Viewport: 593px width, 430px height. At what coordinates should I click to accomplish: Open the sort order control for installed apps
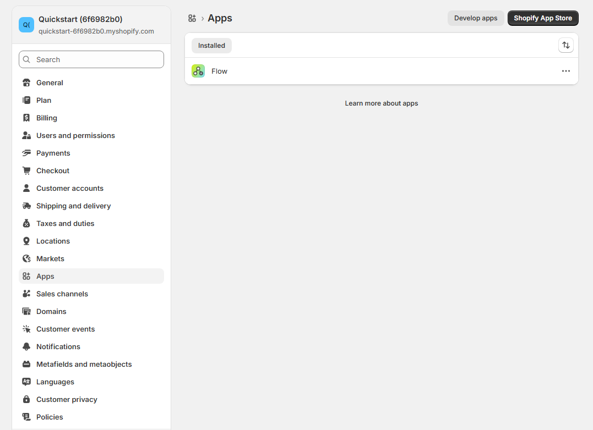coord(566,45)
